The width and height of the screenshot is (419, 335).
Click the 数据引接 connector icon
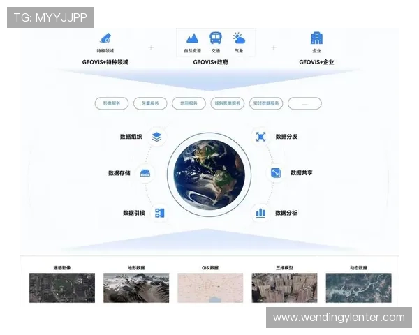pos(160,213)
